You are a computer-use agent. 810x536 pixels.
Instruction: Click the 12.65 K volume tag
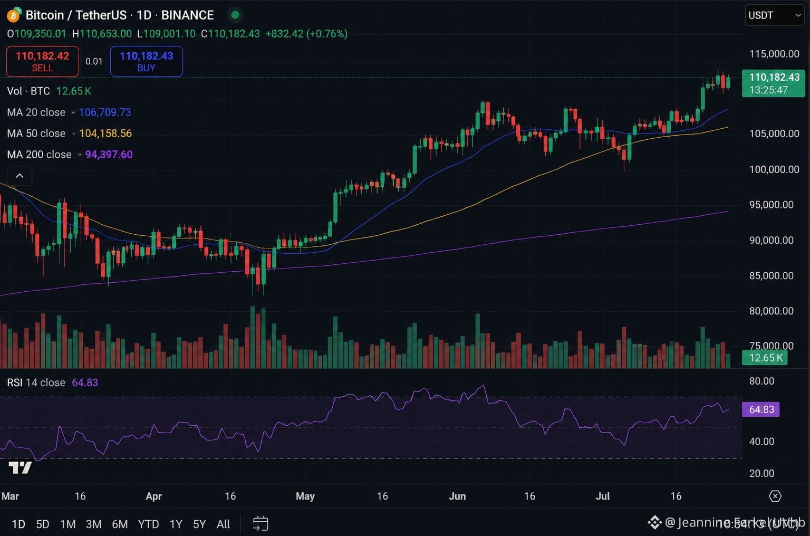coord(765,358)
